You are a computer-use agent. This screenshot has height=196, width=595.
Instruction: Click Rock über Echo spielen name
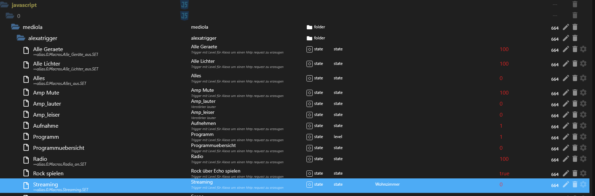[216, 171]
